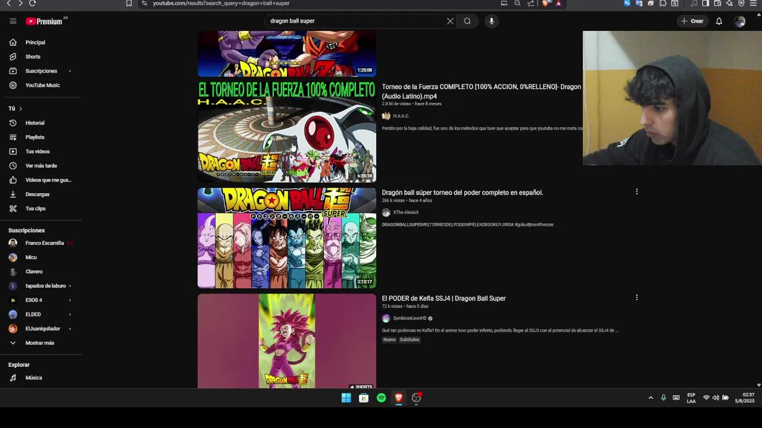
Task: Open Suscripciones in the sidebar
Action: coord(41,71)
